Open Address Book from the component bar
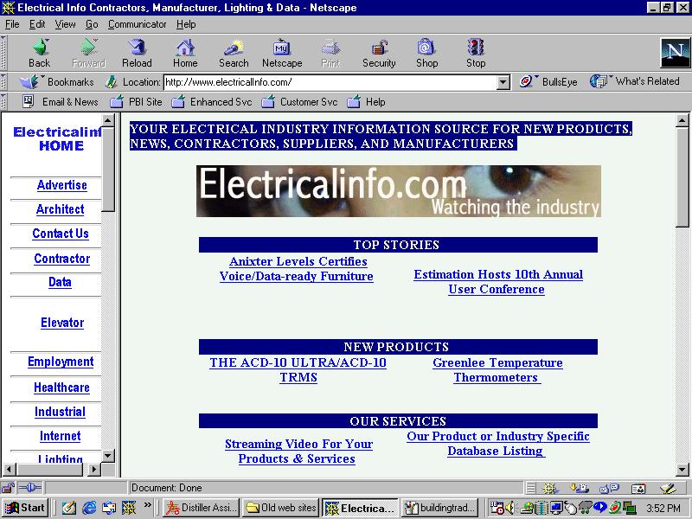 click(x=638, y=488)
